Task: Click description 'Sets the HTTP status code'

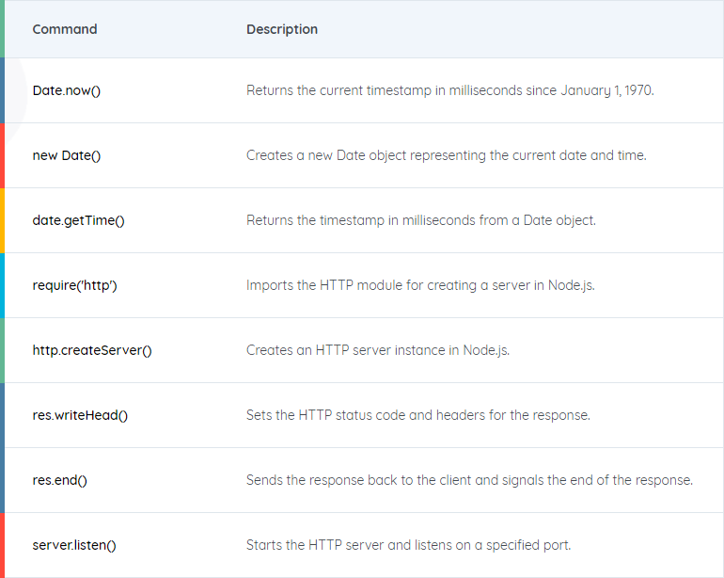Action: click(x=417, y=415)
